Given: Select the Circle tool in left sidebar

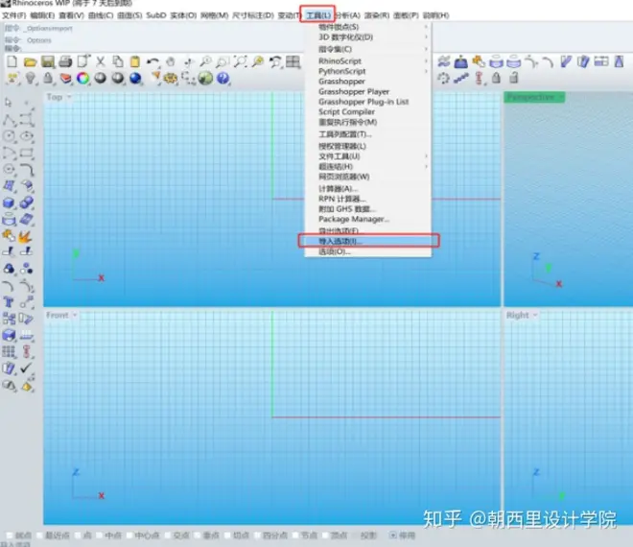Looking at the screenshot, I should [x=10, y=136].
